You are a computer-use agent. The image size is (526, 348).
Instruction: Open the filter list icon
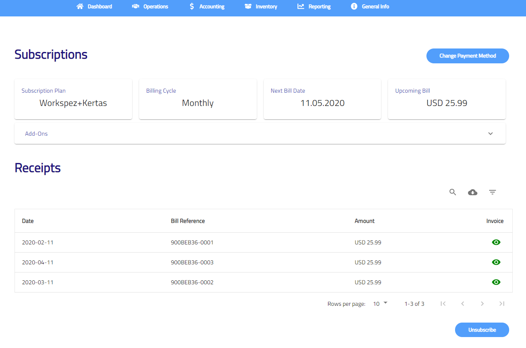coord(493,192)
